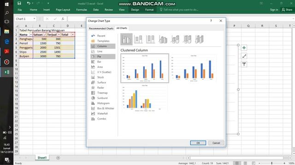Add a new sheet with plus icon

tap(58, 158)
